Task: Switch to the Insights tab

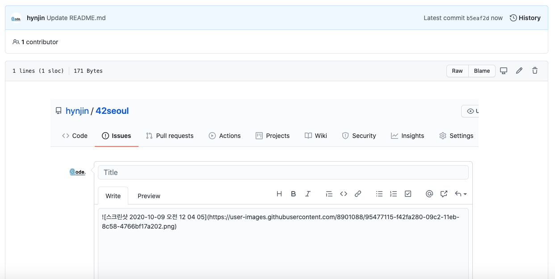Action: click(408, 136)
